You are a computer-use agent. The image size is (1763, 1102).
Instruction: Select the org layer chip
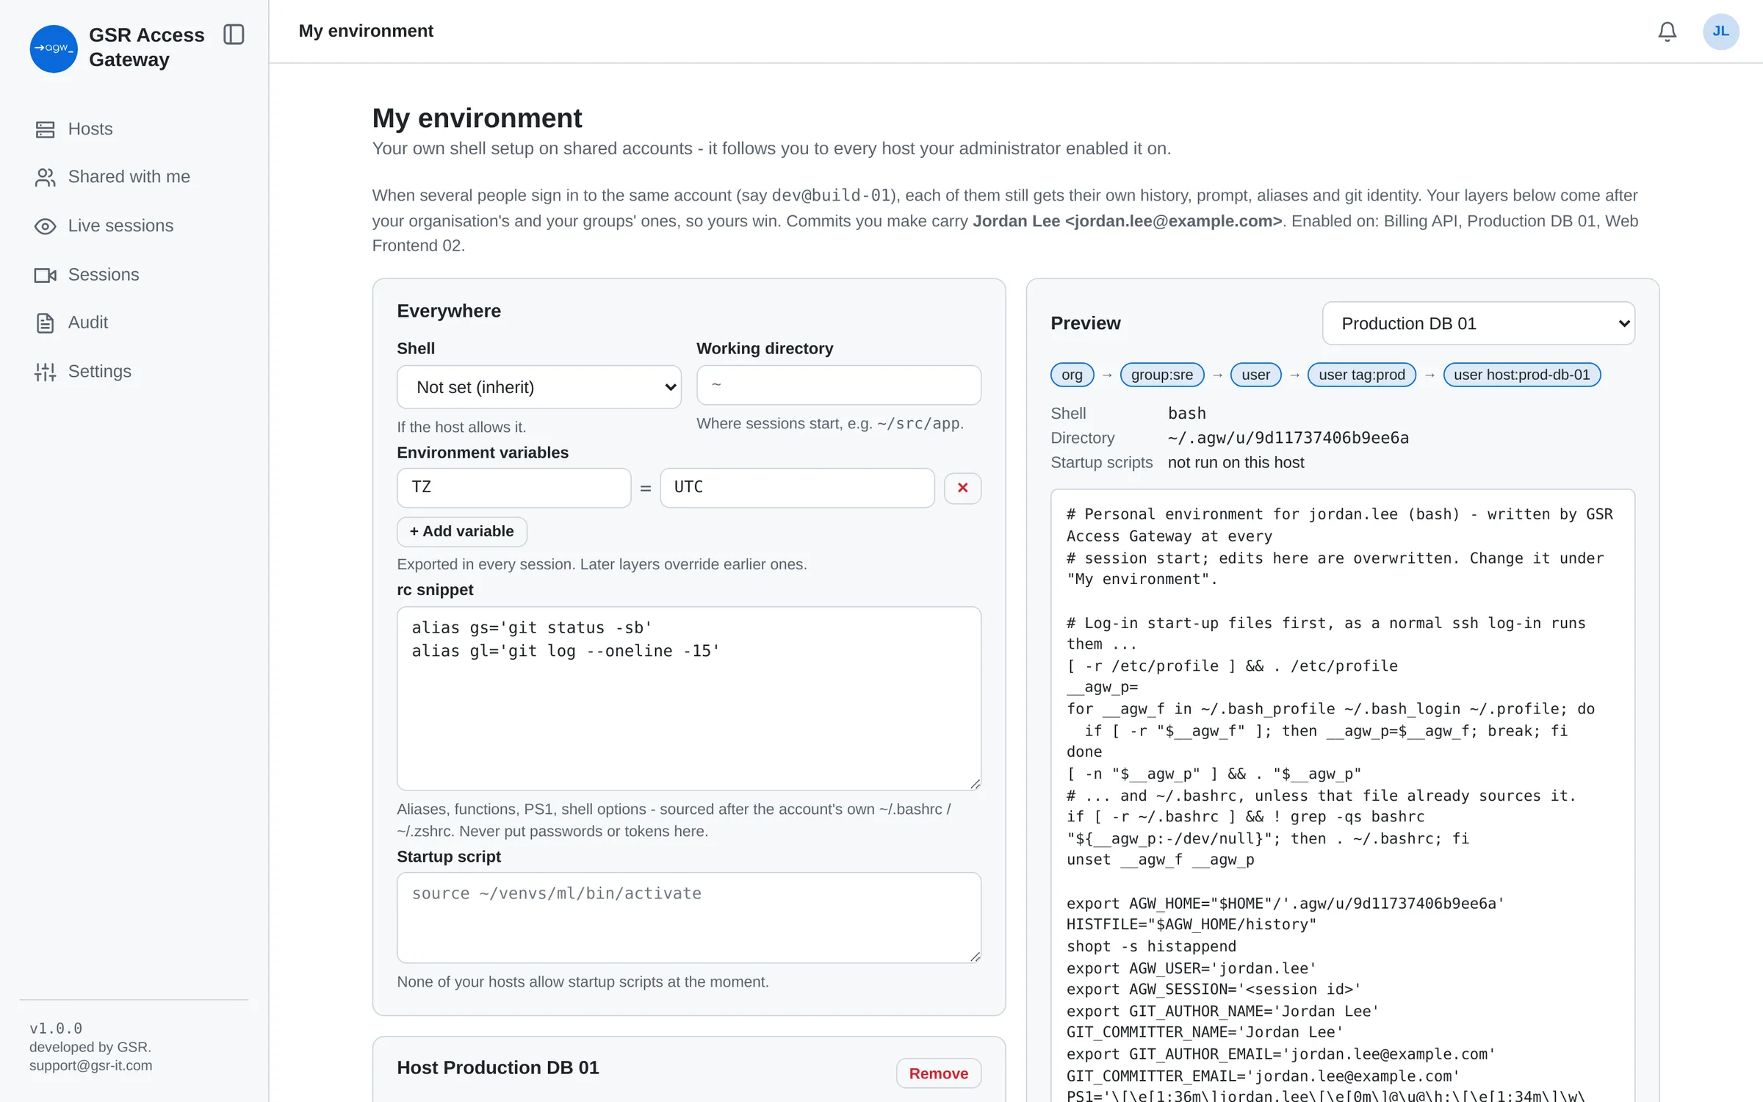(1072, 375)
